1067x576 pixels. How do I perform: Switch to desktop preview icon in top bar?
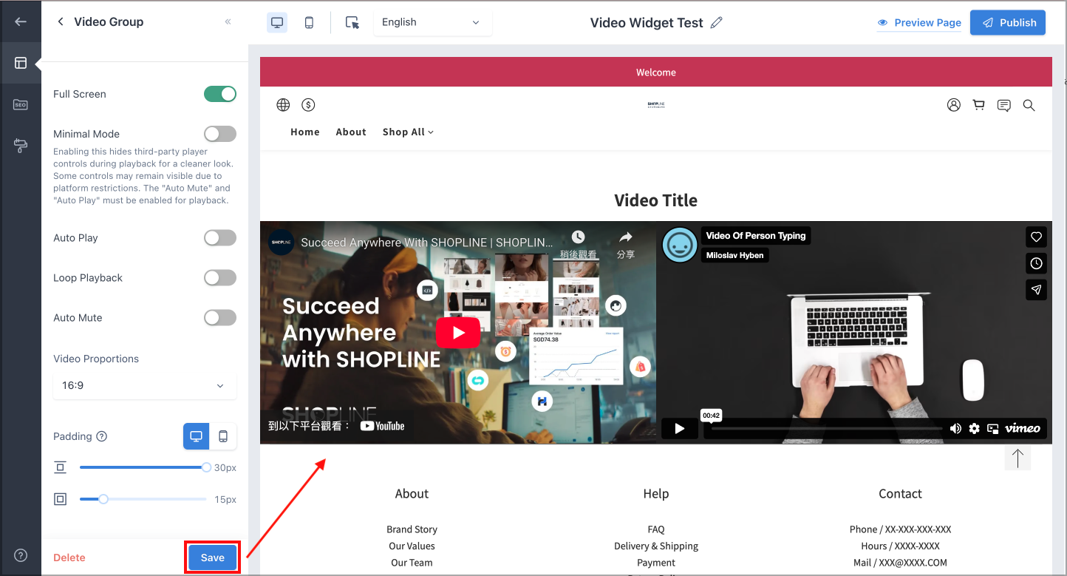pyautogui.click(x=277, y=22)
